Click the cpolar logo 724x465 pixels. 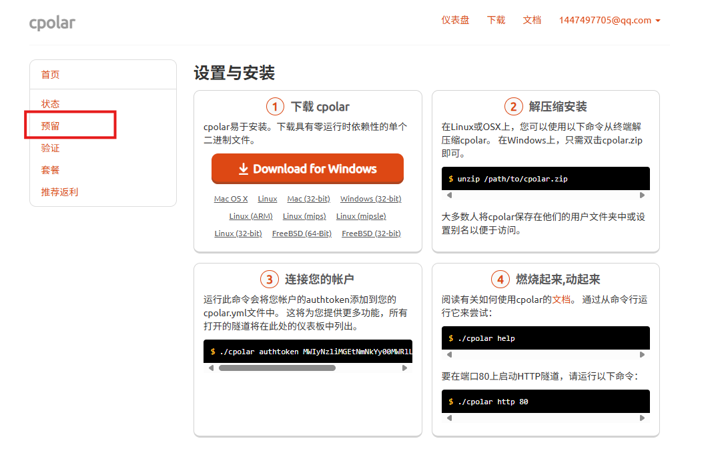[52, 22]
